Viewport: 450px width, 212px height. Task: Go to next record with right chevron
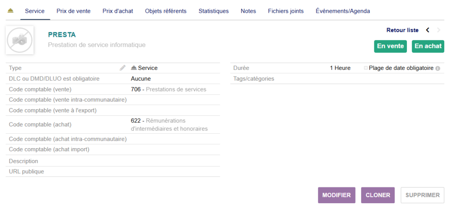[439, 30]
